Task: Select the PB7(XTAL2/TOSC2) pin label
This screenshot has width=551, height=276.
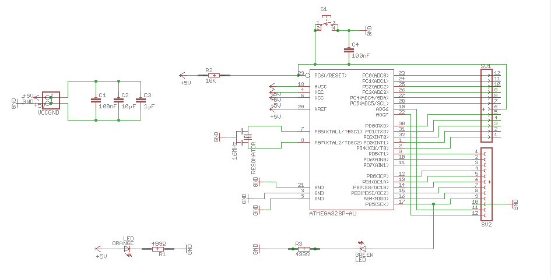Action: [x=338, y=143]
